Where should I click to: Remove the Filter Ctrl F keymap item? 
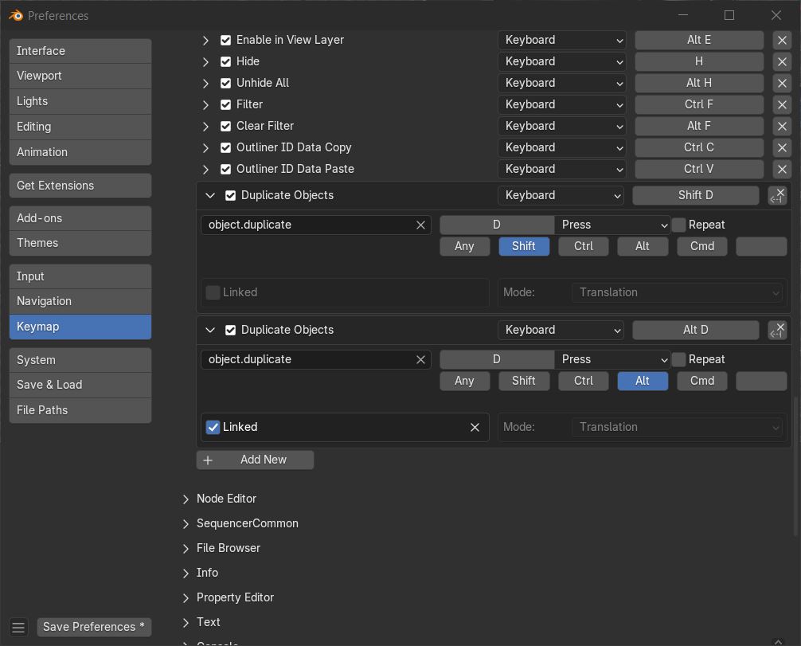coord(782,104)
